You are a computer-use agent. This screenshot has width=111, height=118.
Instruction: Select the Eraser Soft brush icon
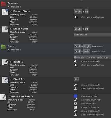point(5,29)
